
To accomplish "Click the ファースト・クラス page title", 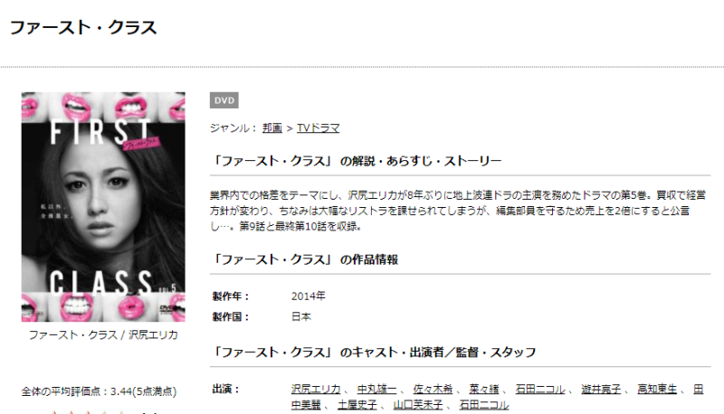I will point(83,27).
